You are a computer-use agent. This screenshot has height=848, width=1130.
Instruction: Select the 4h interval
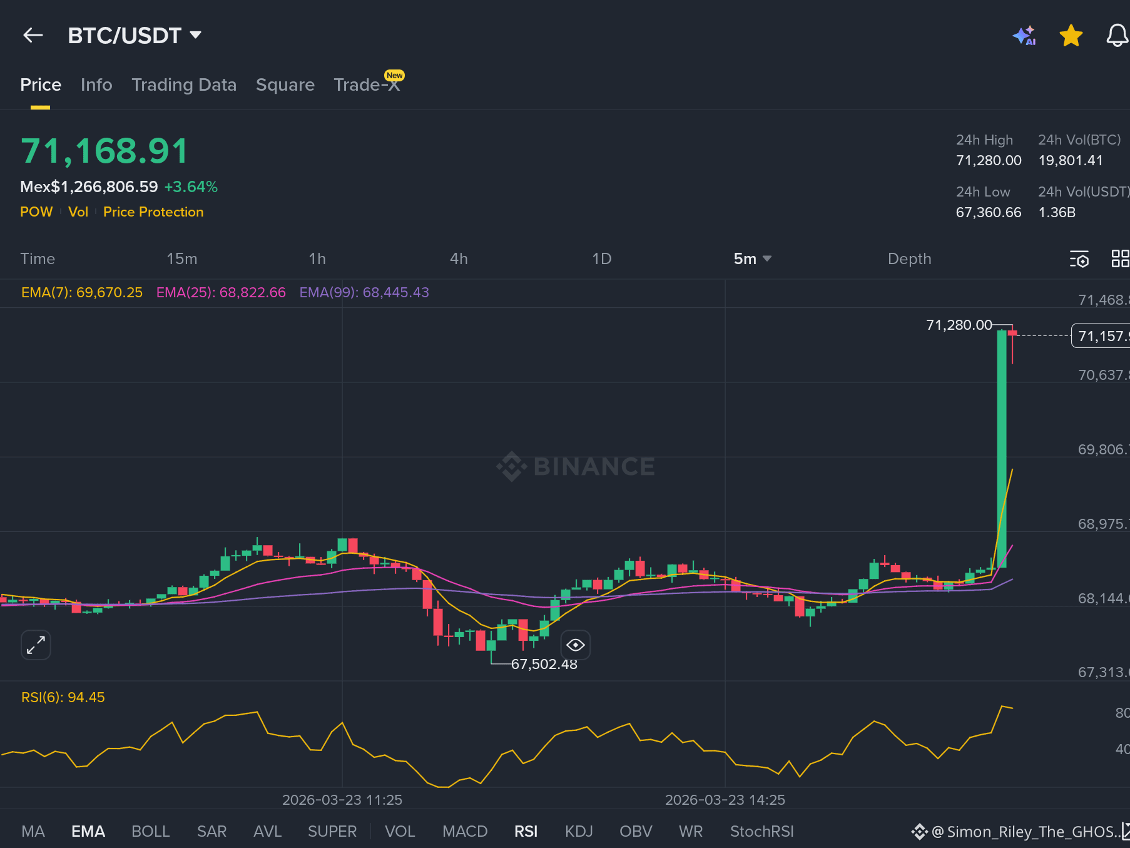(459, 258)
